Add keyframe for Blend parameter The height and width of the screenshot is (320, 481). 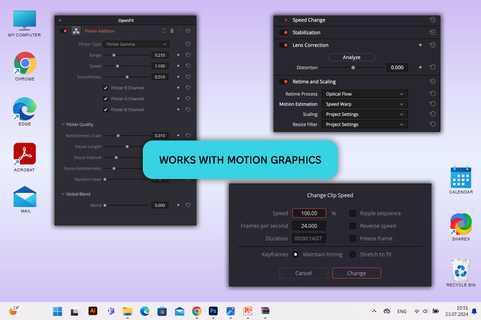[178, 205]
